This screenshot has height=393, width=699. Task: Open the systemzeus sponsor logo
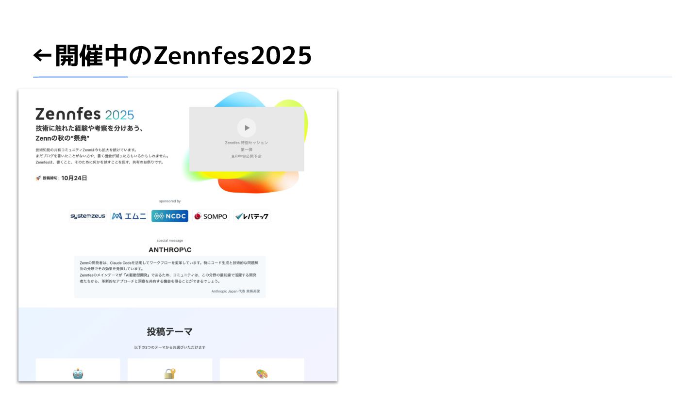[87, 216]
